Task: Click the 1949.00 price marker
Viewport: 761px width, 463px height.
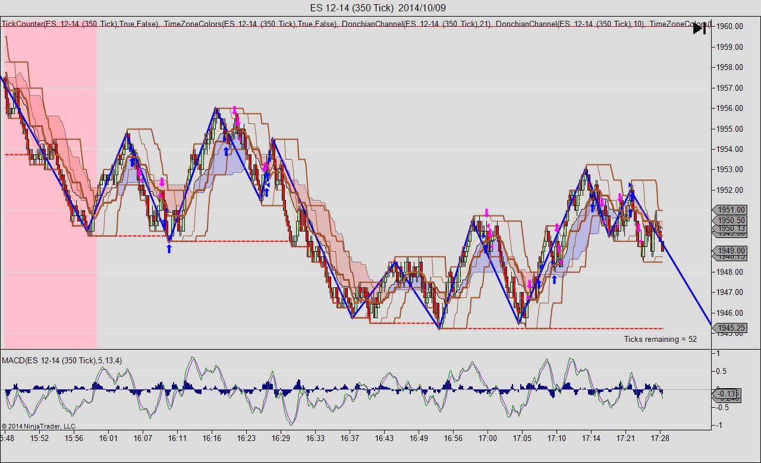Action: (x=731, y=251)
